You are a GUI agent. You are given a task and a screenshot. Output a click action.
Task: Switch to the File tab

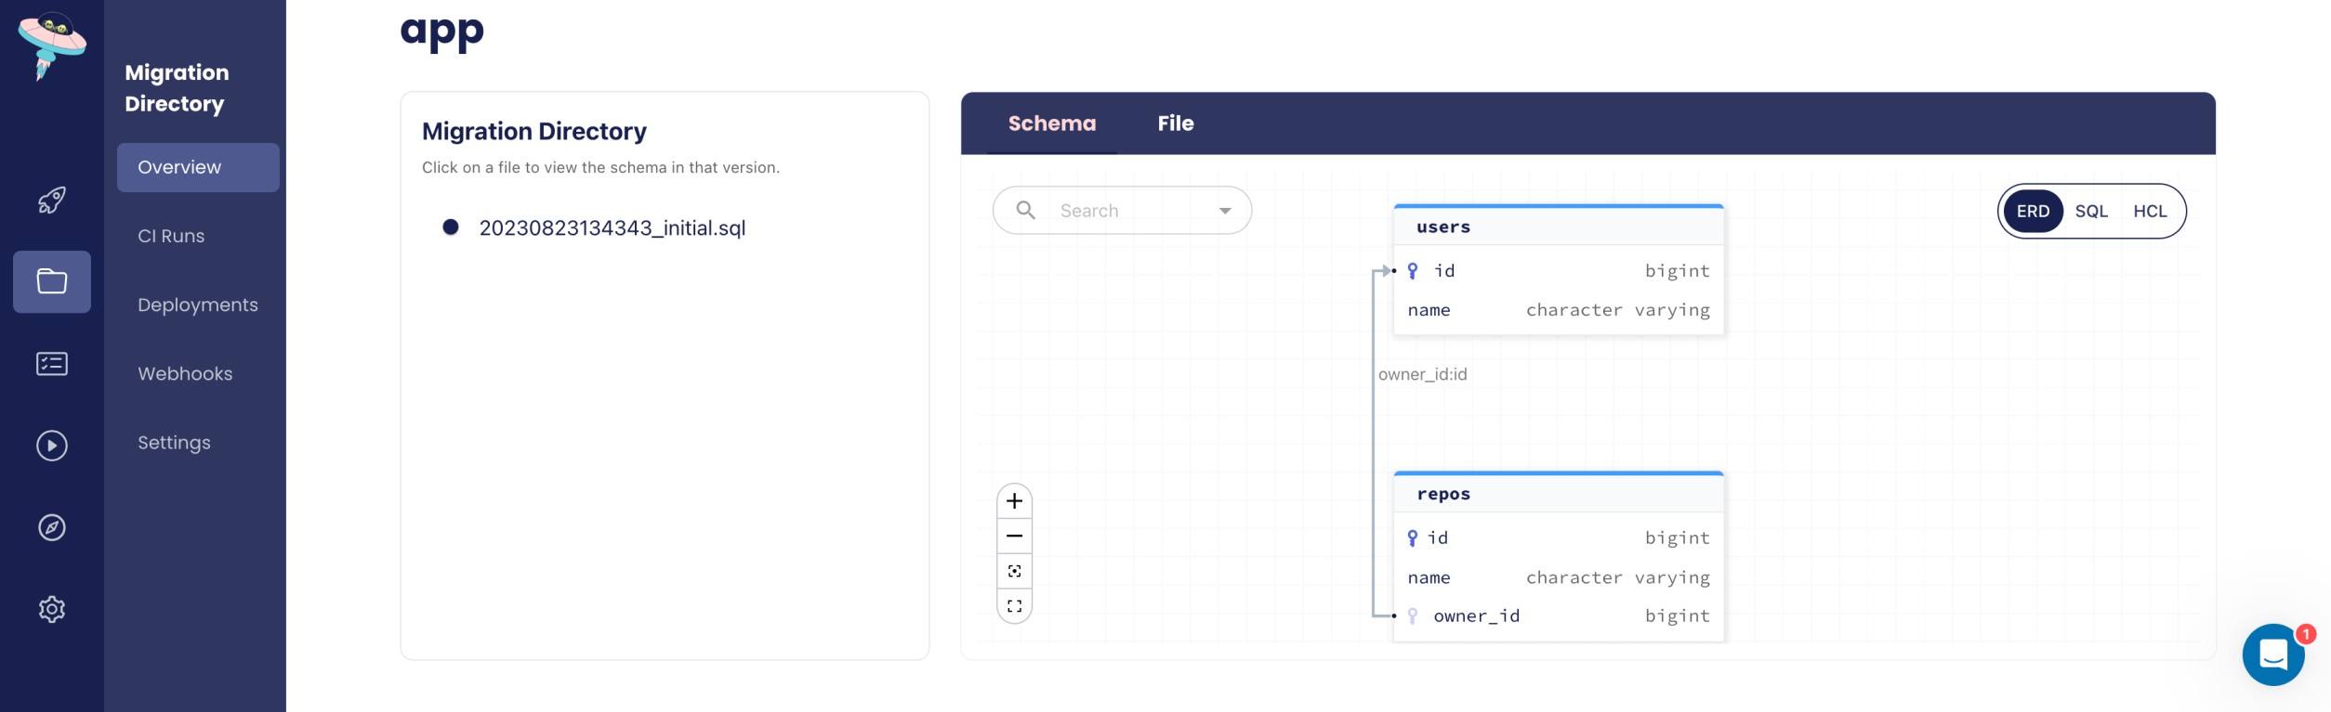1175,123
